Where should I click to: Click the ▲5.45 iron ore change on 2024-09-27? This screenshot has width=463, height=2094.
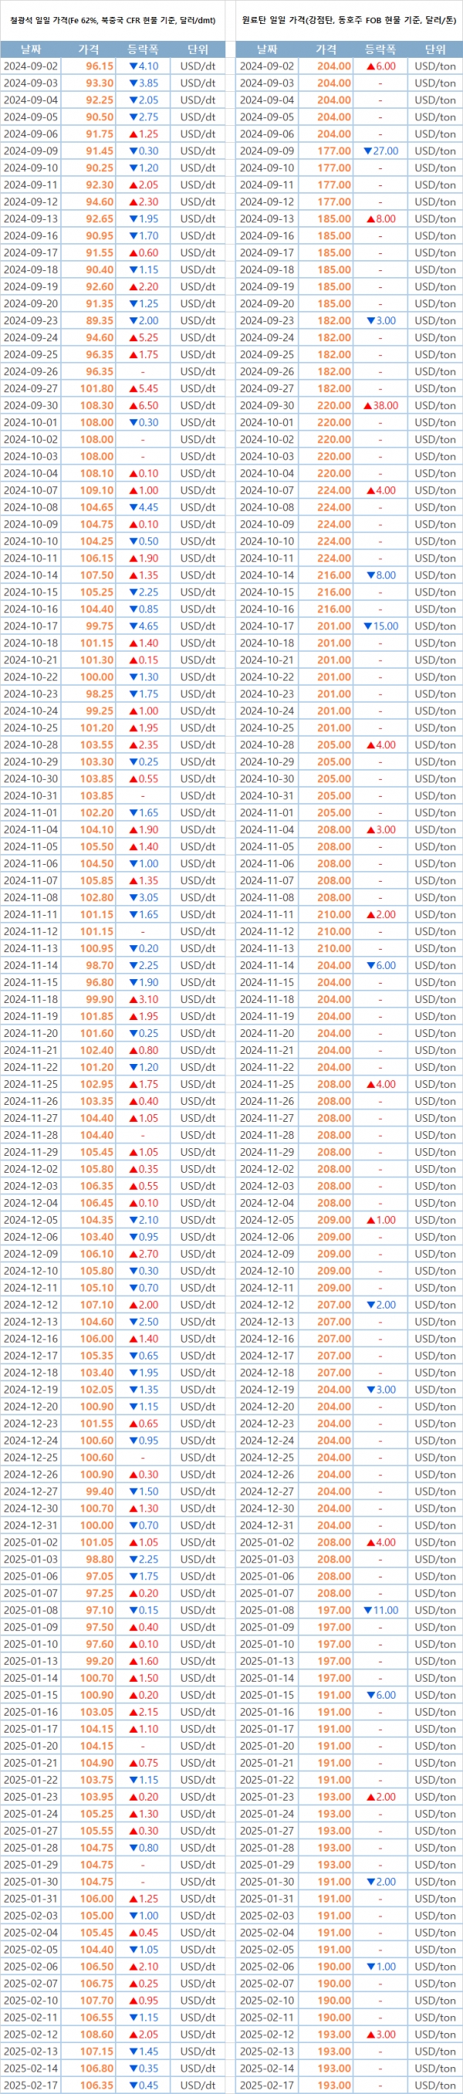(x=143, y=388)
